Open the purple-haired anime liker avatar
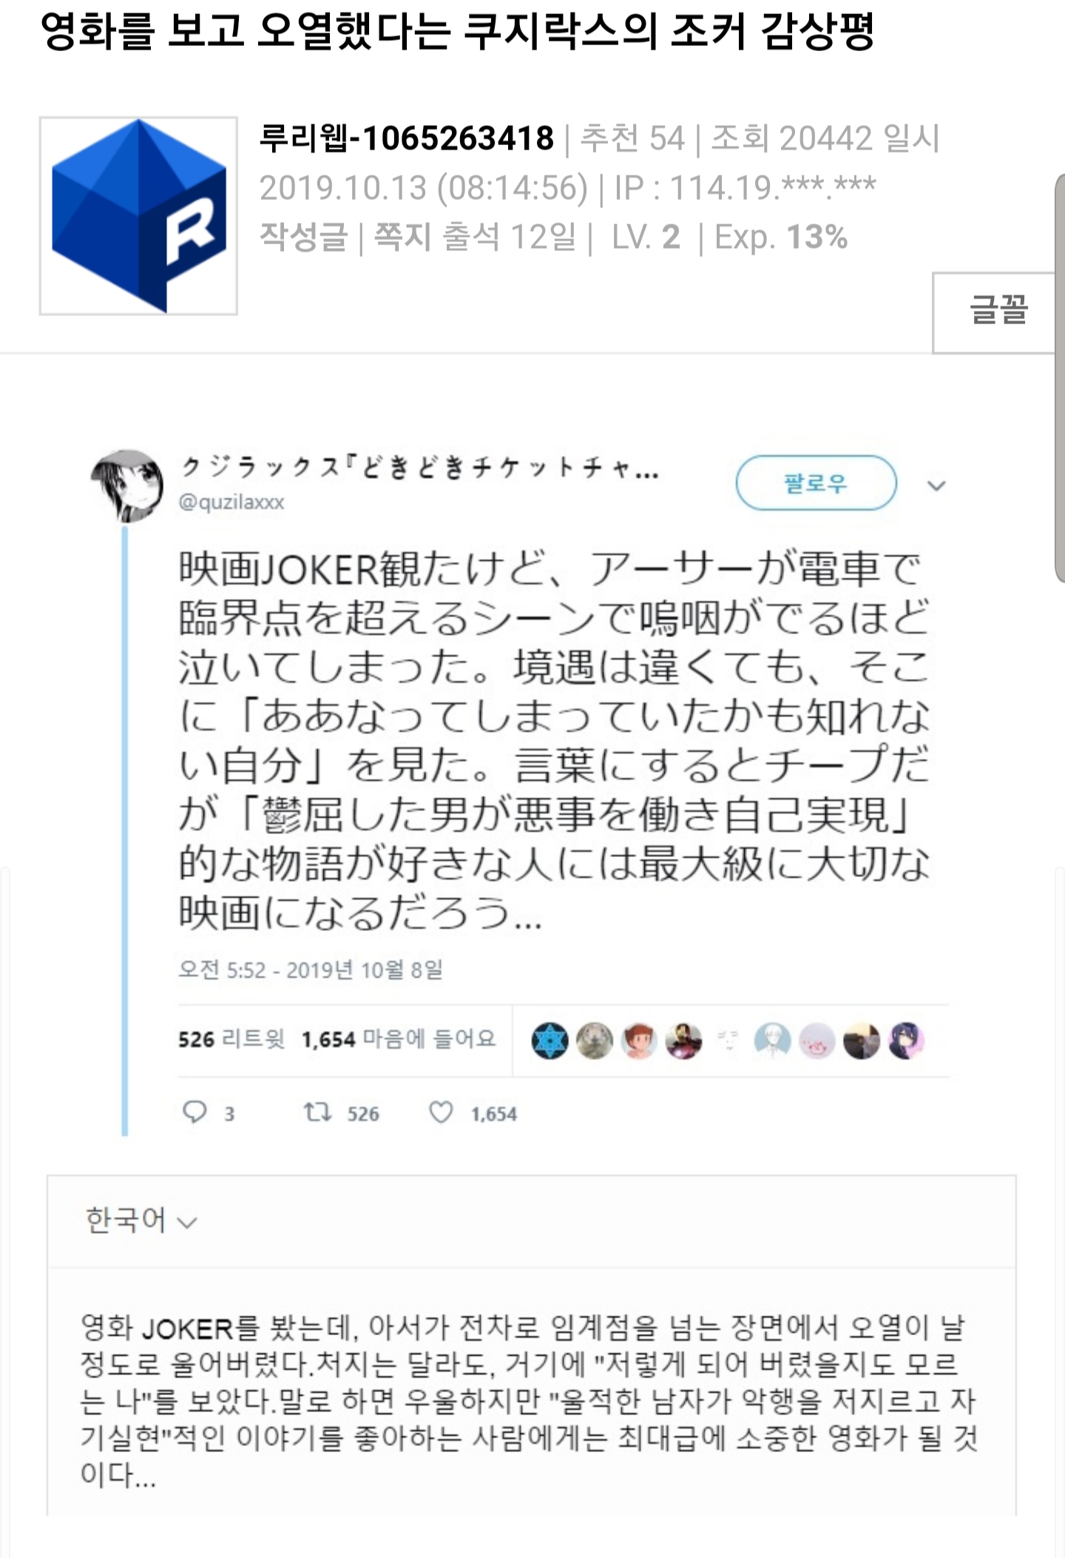The width and height of the screenshot is (1065, 1558). (907, 1040)
